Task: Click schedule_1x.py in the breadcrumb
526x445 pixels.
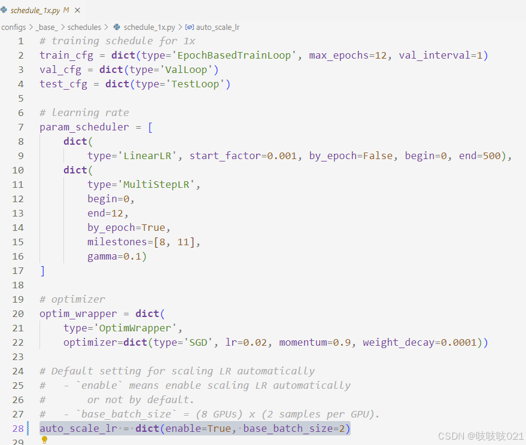Action: [x=149, y=27]
